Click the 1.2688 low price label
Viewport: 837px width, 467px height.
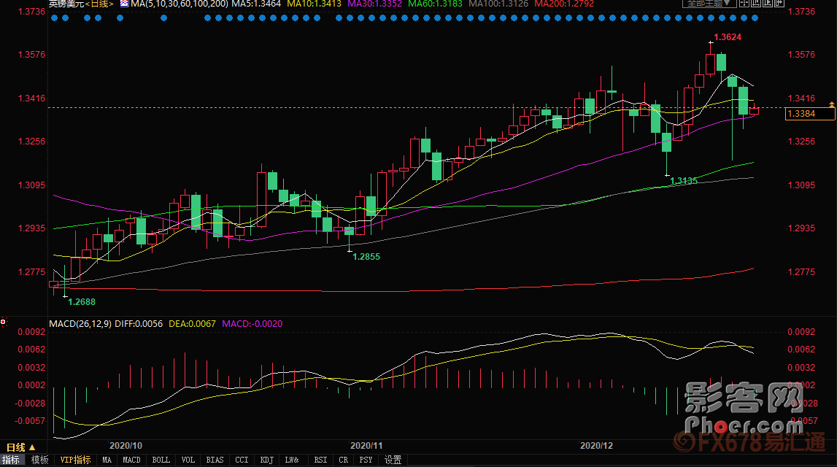82,302
